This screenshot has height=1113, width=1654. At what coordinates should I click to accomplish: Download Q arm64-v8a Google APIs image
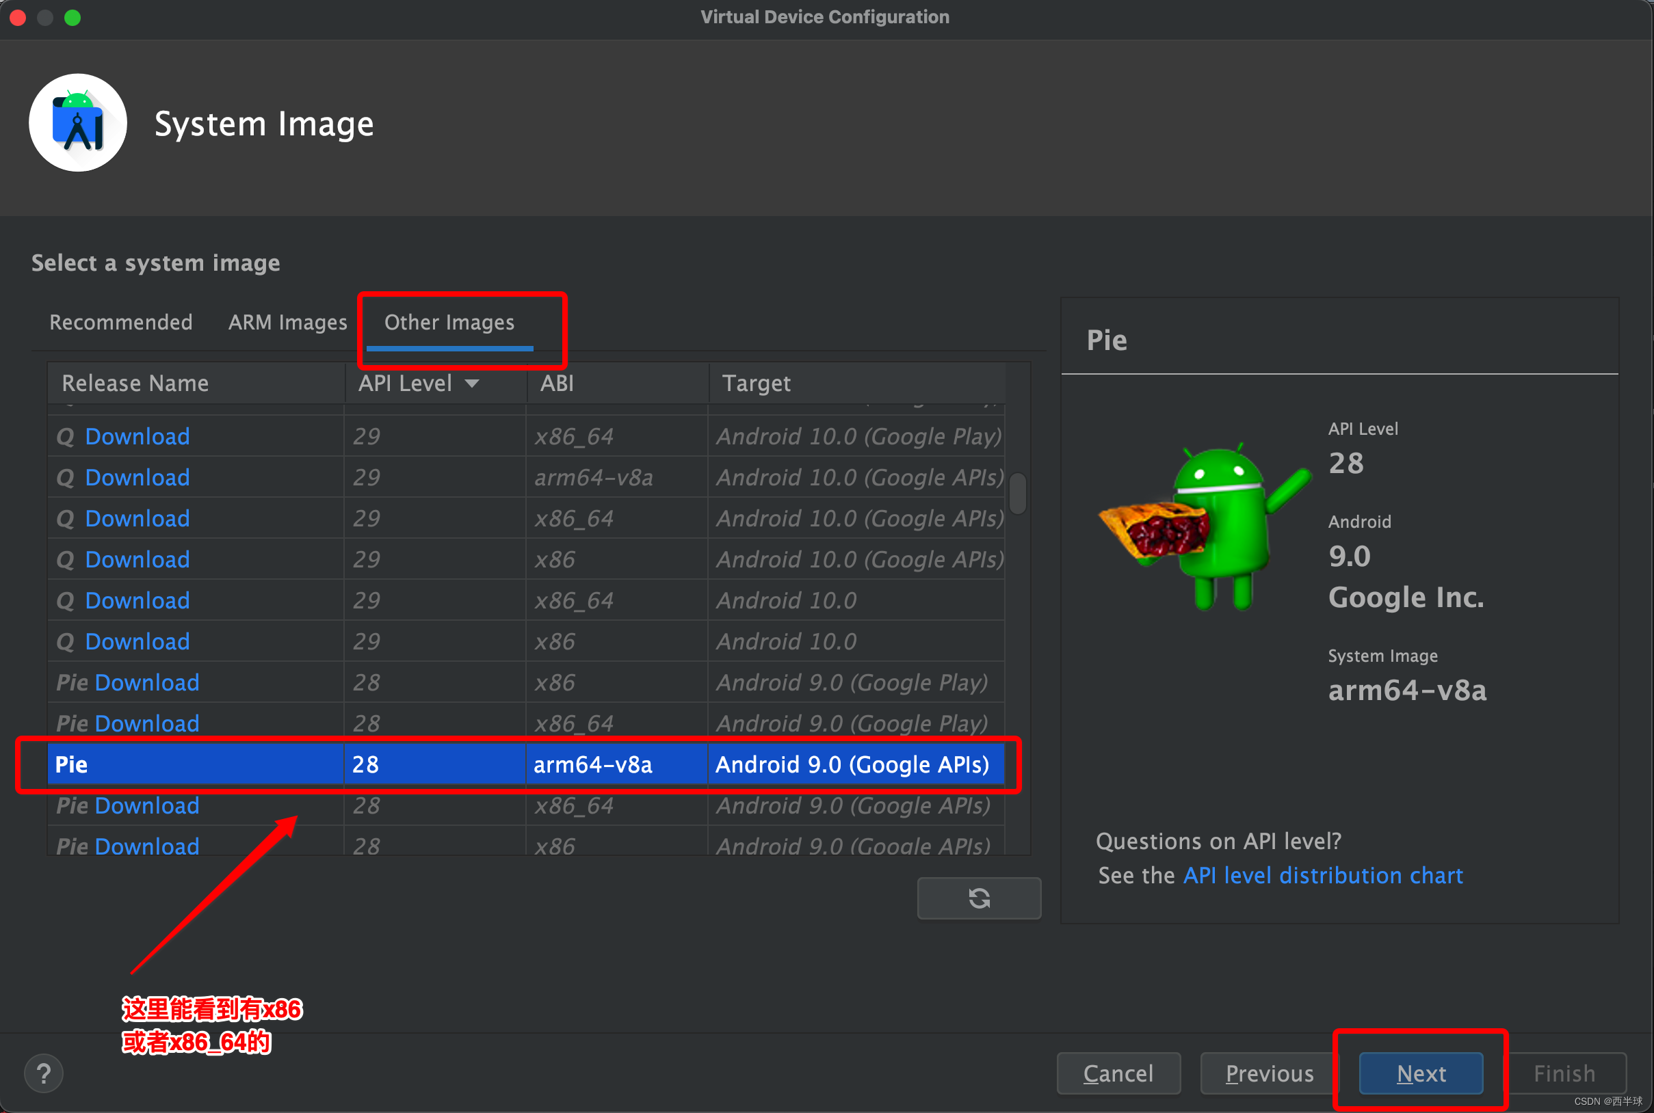click(137, 477)
